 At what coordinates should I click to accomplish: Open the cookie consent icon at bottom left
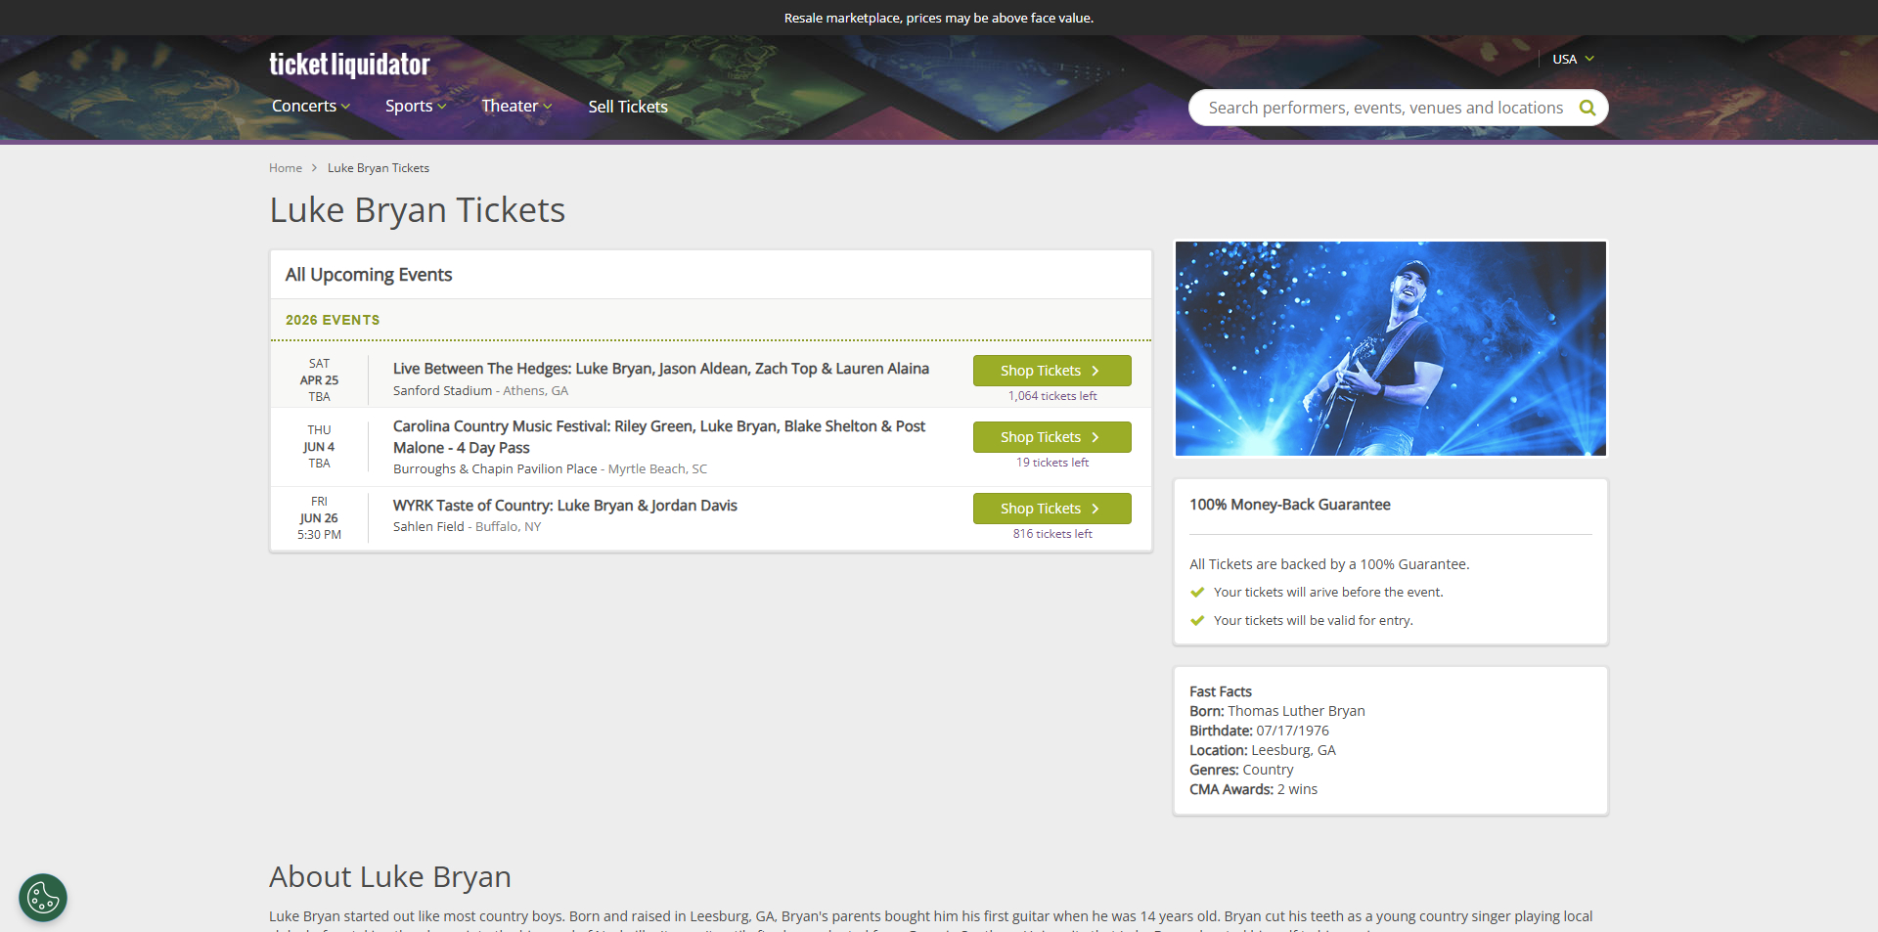point(42,897)
